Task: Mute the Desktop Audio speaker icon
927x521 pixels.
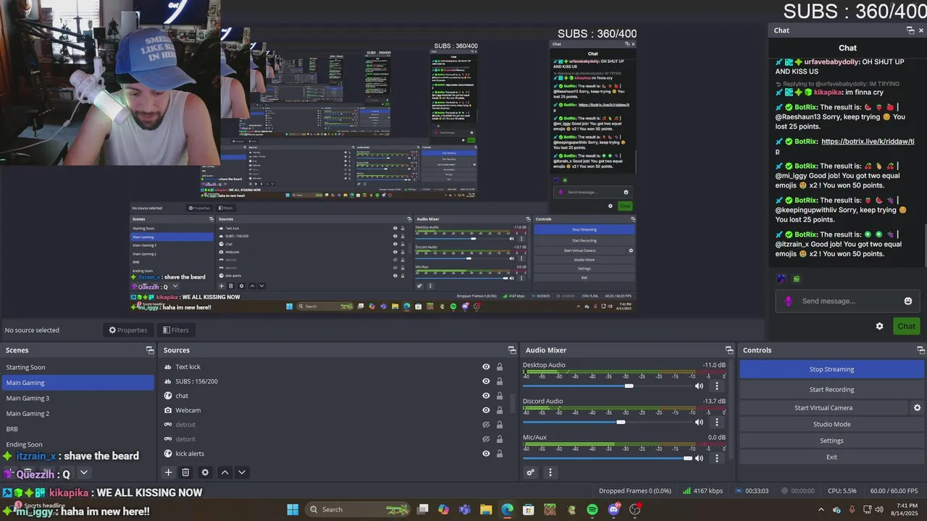Action: click(699, 386)
